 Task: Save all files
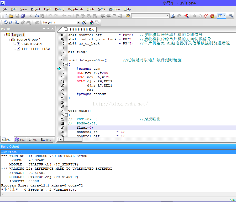click(23, 16)
